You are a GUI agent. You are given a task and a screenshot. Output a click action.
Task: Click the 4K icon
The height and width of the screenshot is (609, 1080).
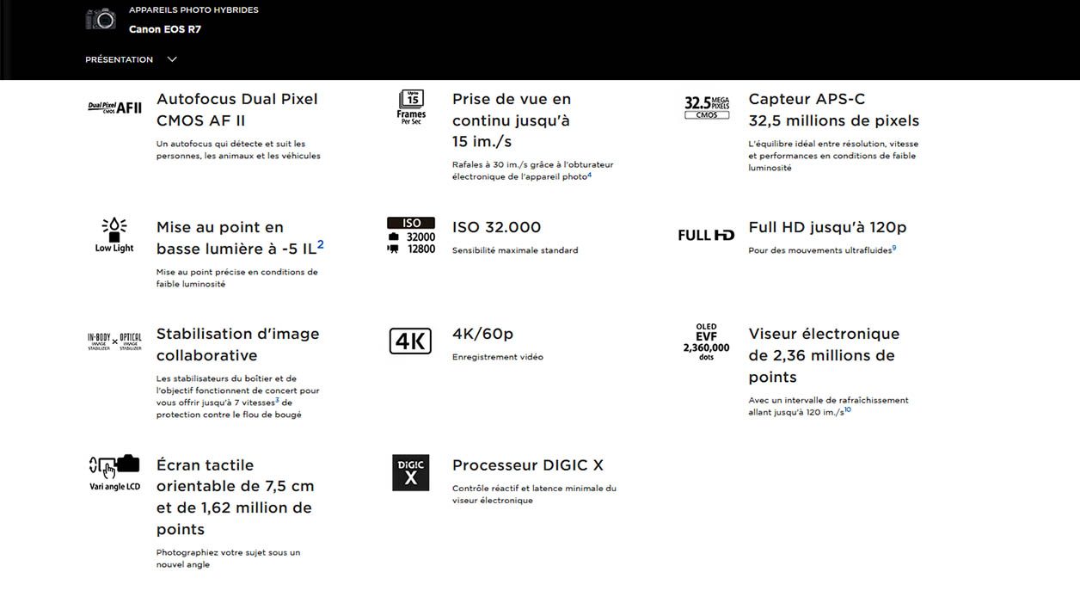[410, 341]
